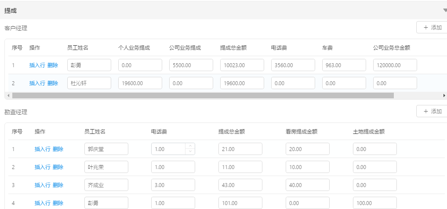
Task: Decrease 郭庆堂 电话费 with down stepper arrow
Action: pos(190,152)
